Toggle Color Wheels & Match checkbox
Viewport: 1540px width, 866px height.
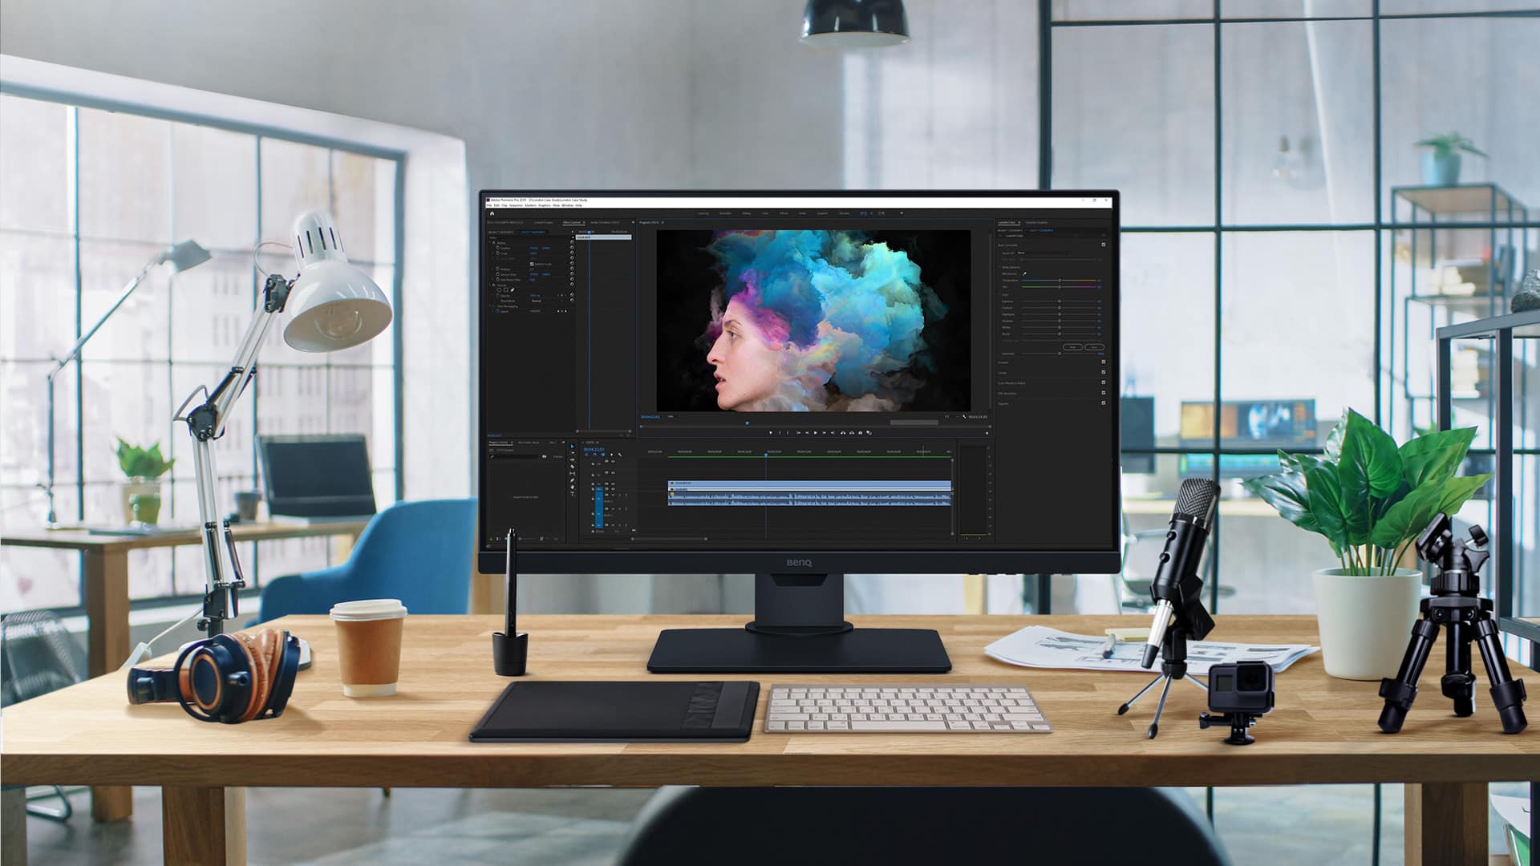pos(1104,382)
